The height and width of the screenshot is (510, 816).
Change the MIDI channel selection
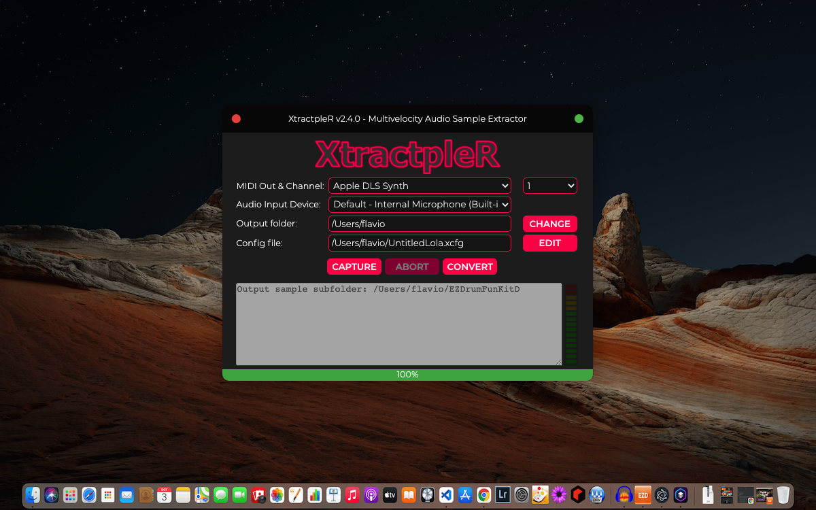click(549, 186)
